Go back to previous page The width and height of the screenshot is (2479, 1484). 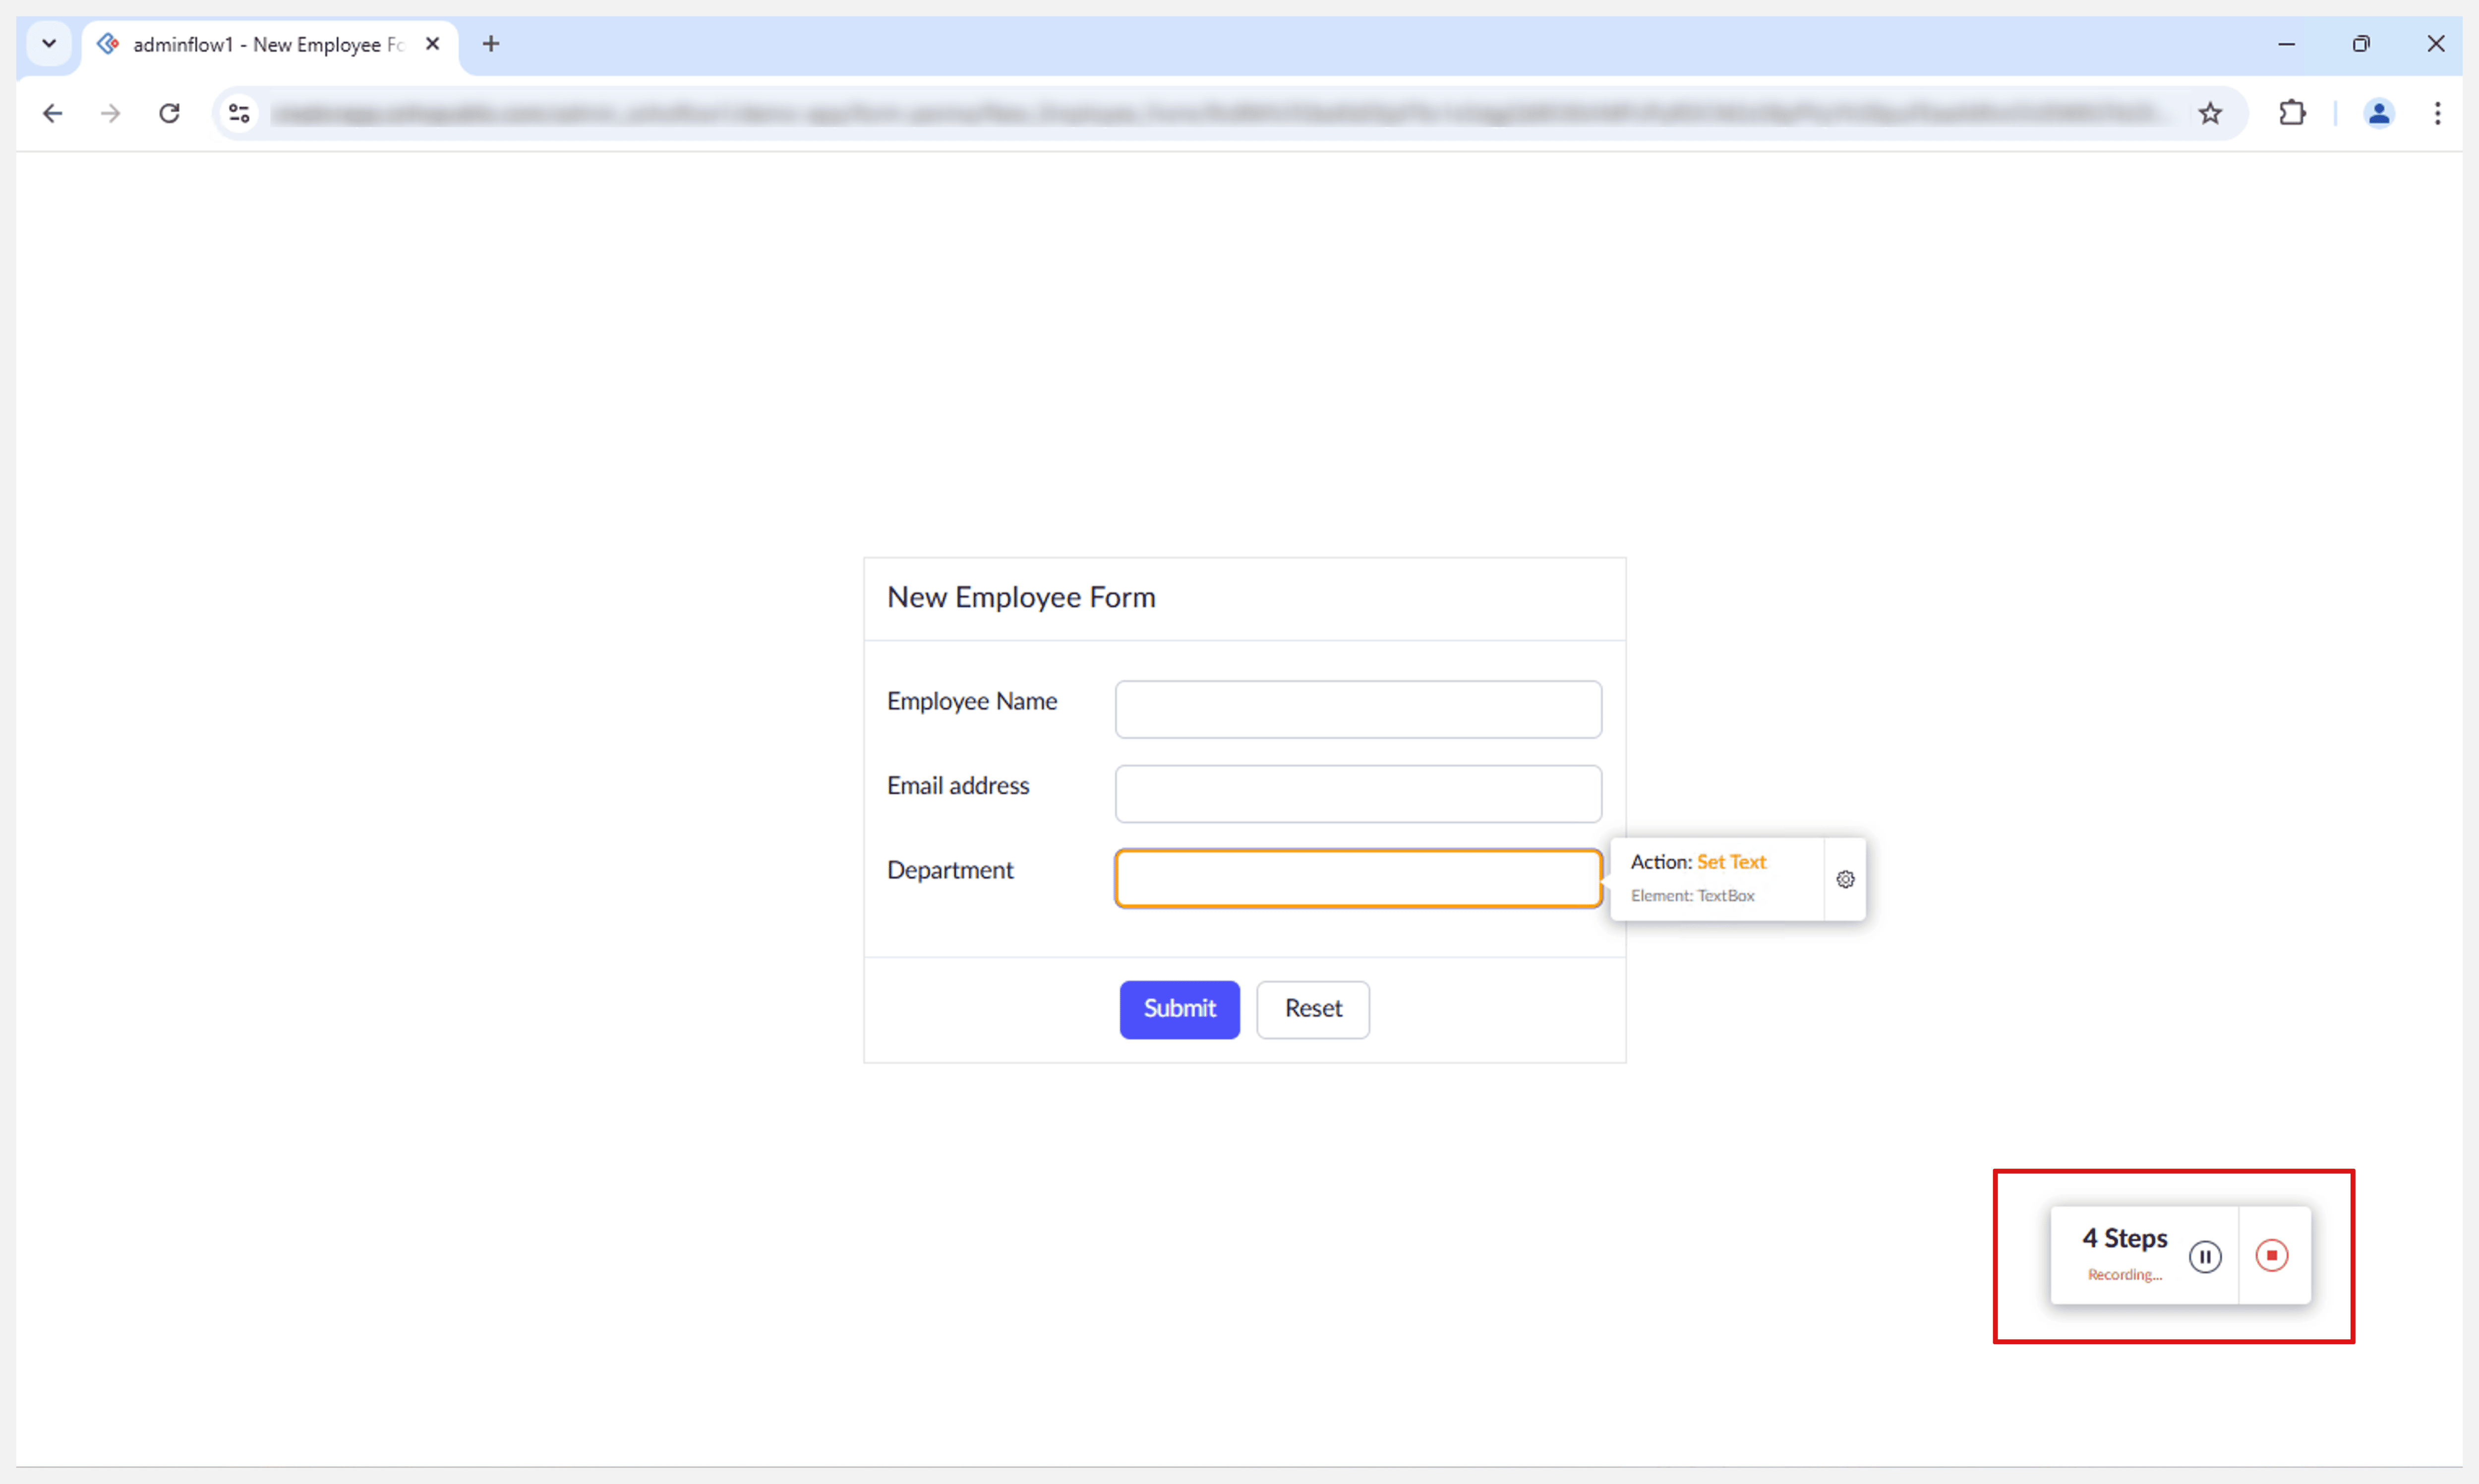[x=52, y=113]
